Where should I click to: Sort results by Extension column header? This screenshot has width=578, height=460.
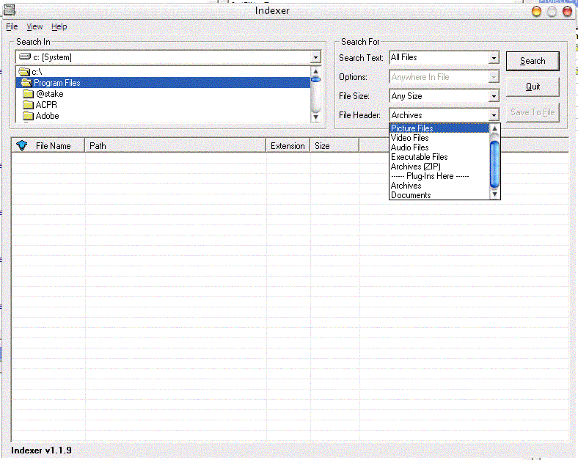(x=288, y=146)
